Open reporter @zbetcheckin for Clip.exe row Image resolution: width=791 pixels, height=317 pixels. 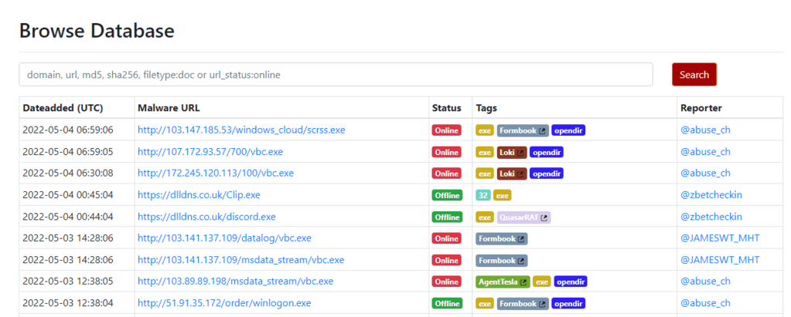[x=711, y=195]
